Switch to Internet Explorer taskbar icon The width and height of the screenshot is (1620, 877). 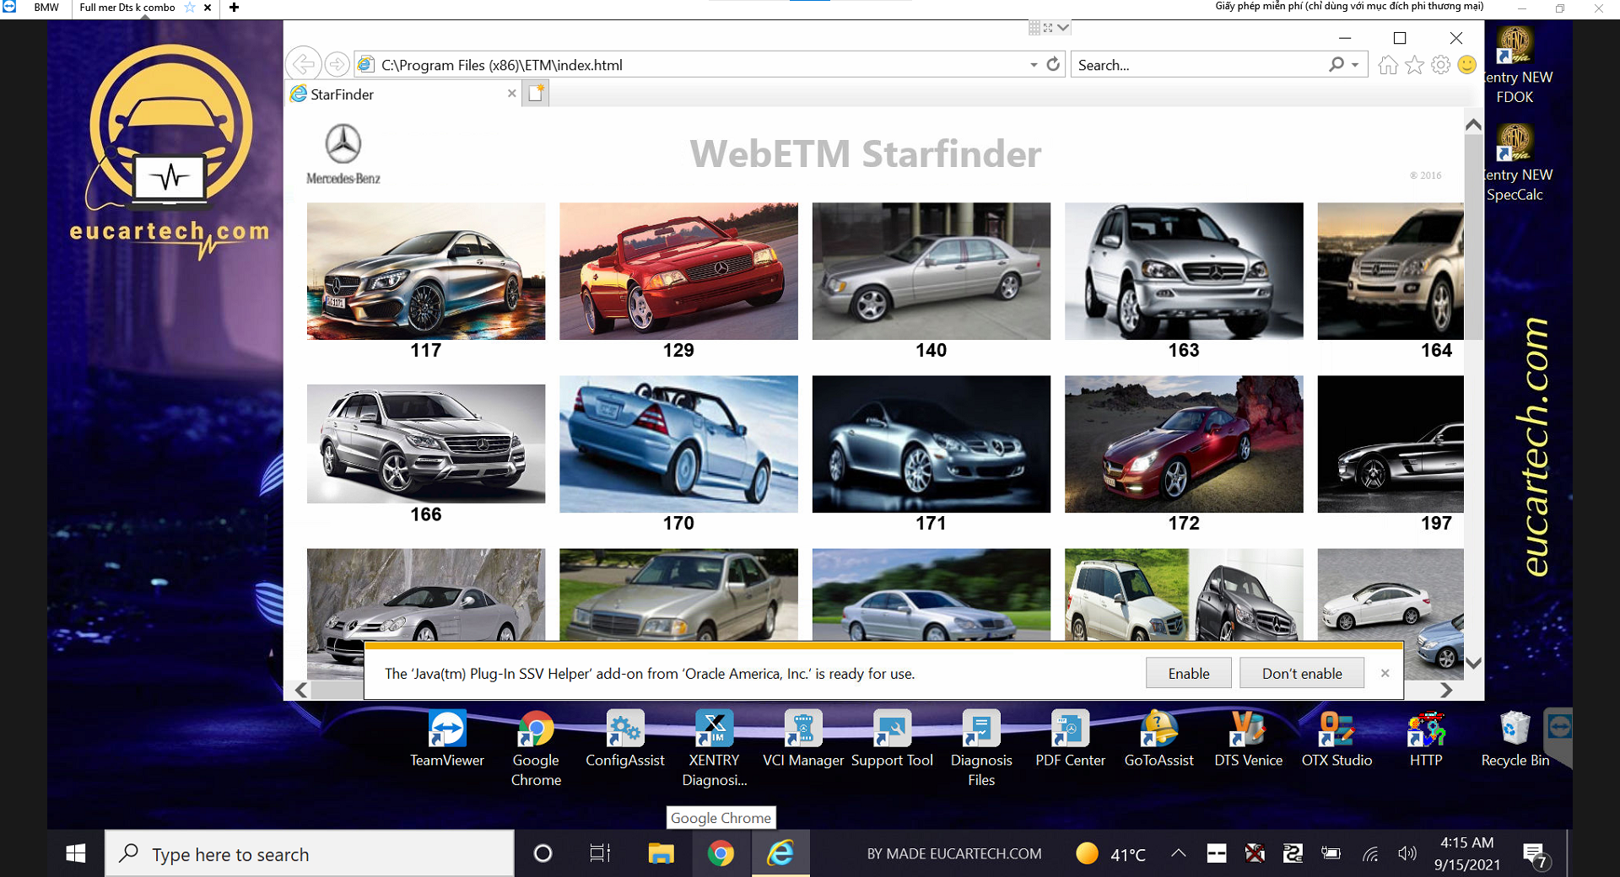(780, 853)
